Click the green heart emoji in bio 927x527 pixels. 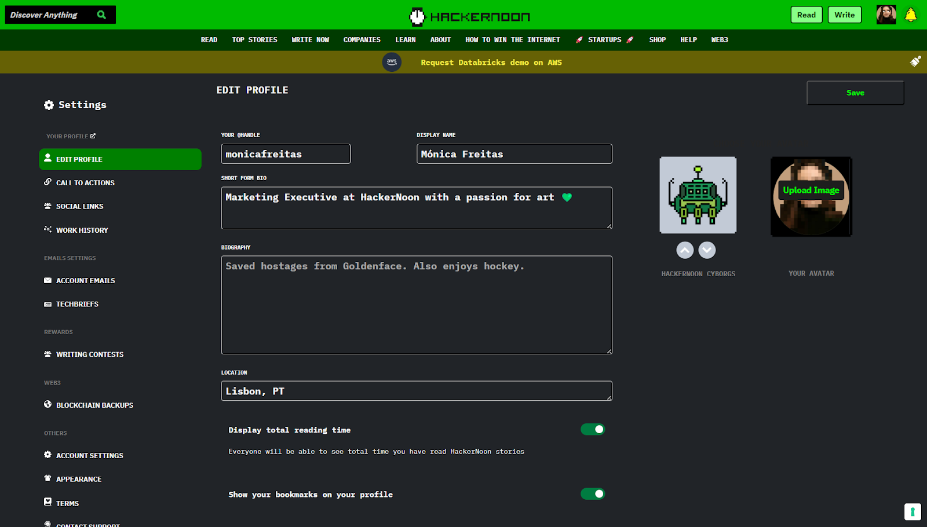pyautogui.click(x=567, y=197)
